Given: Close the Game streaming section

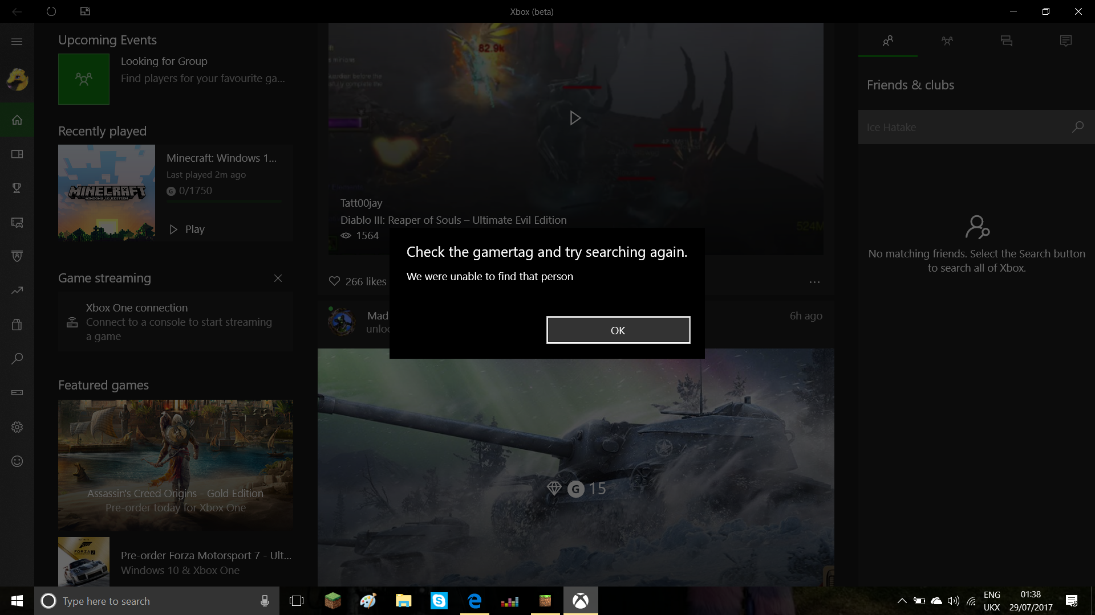Looking at the screenshot, I should coord(278,278).
